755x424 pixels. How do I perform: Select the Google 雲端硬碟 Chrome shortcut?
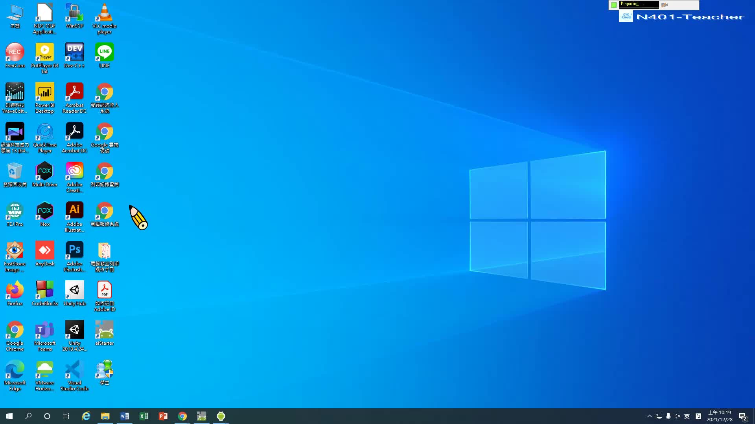[x=104, y=137]
